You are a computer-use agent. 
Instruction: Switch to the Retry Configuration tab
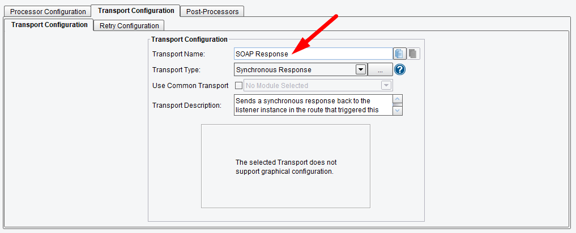[x=129, y=25]
